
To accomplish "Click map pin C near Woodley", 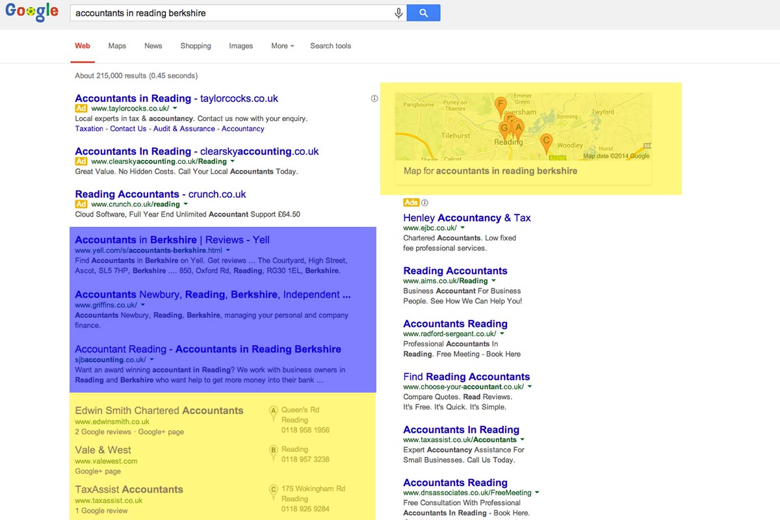I will click(547, 141).
